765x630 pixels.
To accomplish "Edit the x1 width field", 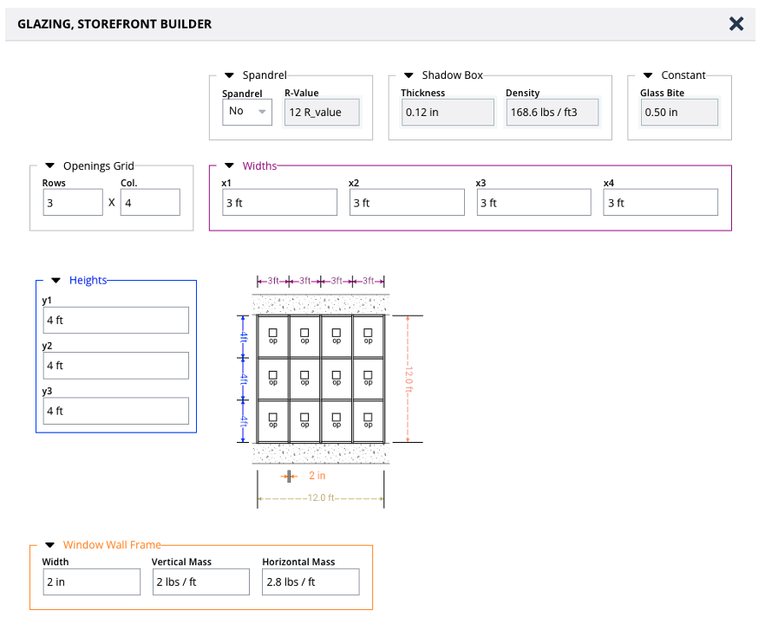I will [279, 203].
